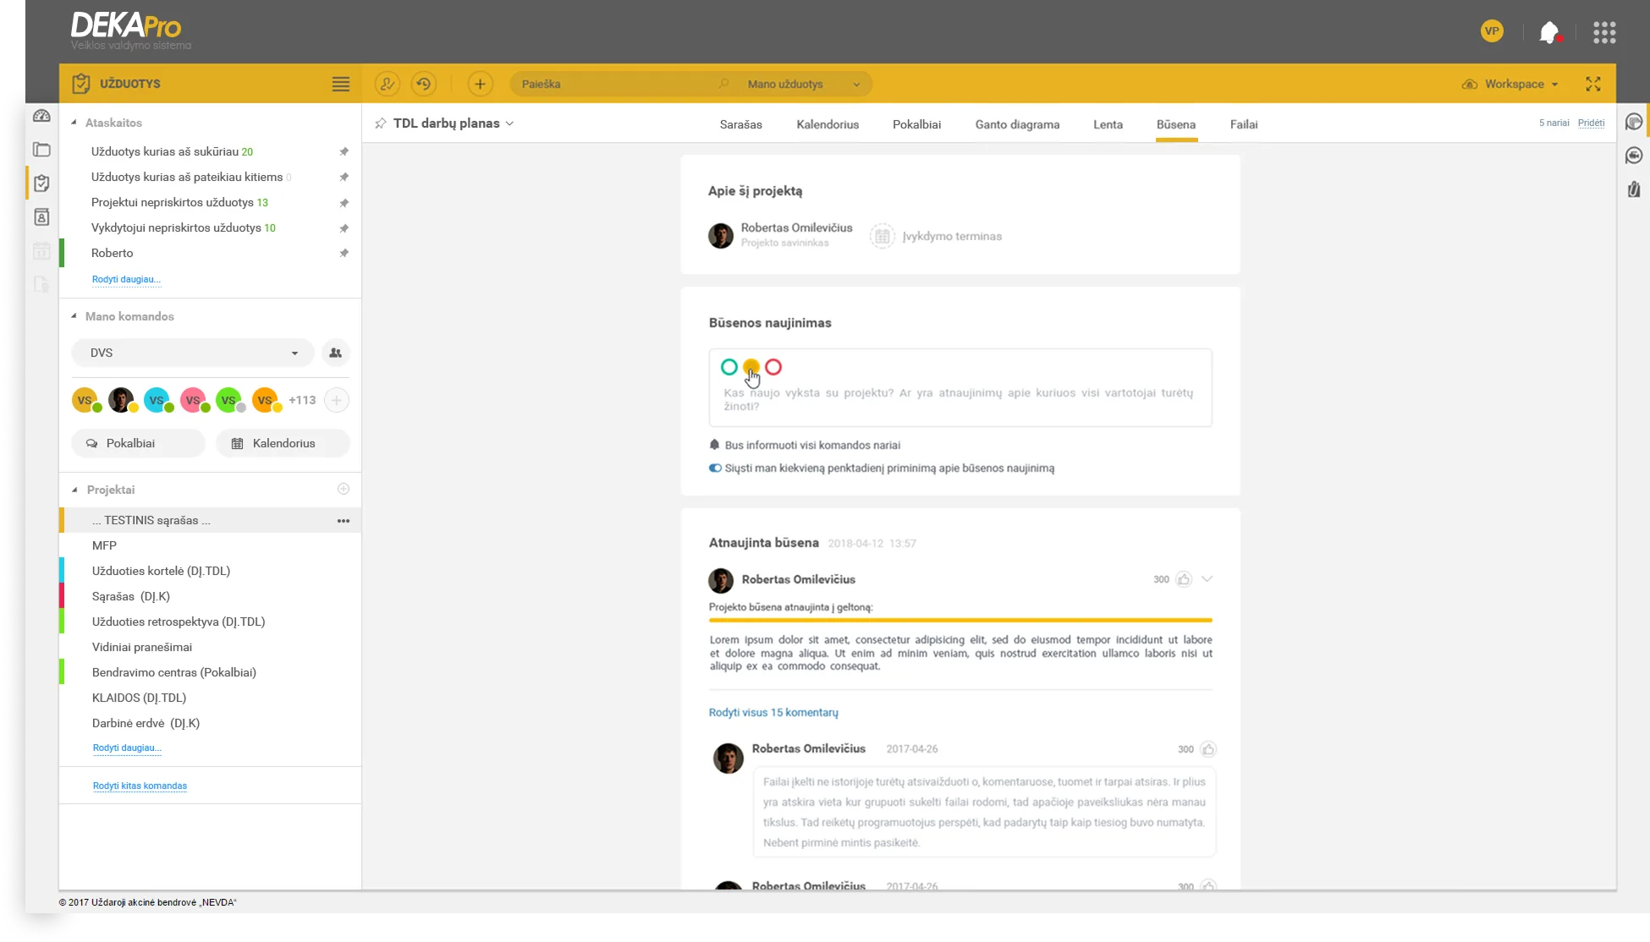Click Kalendorius team button
This screenshot has height=942, width=1650.
point(283,443)
